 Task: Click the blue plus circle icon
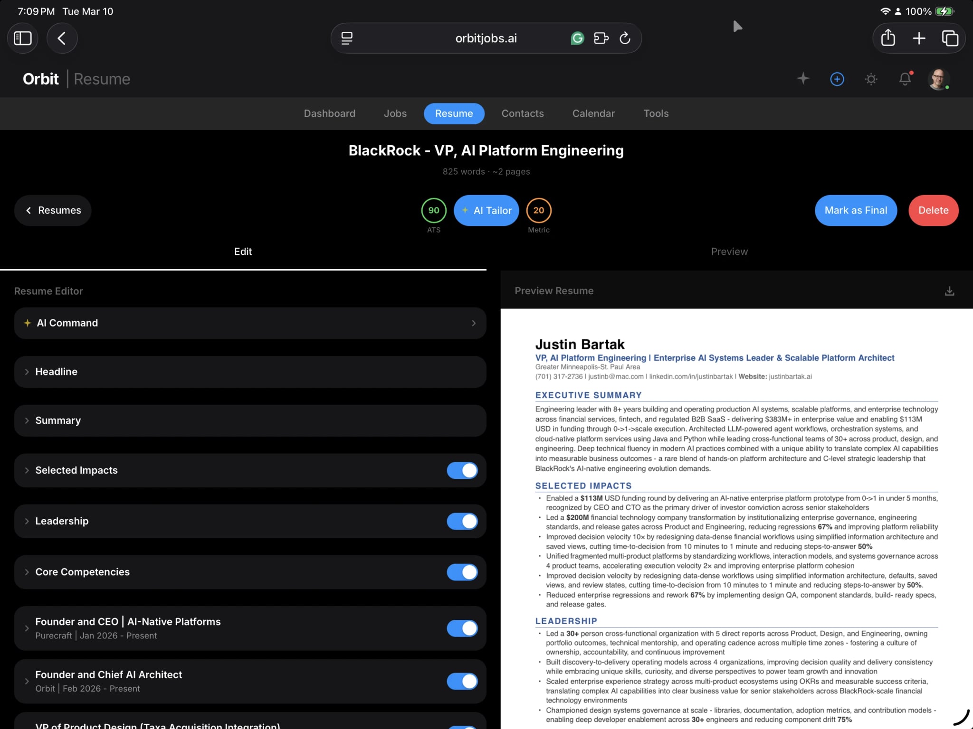837,79
